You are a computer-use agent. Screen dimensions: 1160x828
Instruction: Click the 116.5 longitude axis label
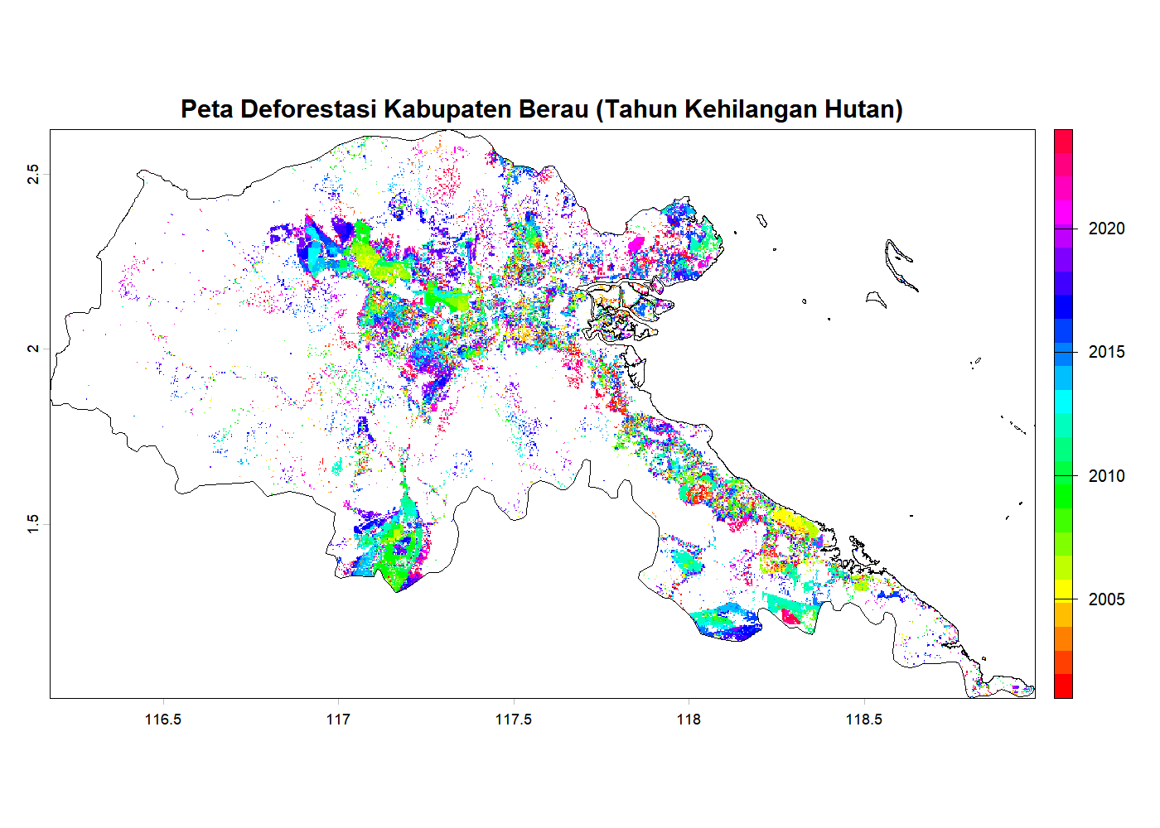165,720
